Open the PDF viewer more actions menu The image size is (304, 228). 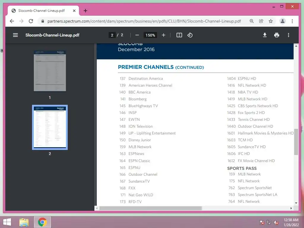(289, 35)
